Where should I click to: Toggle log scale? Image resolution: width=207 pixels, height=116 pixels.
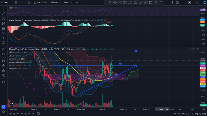196,114
